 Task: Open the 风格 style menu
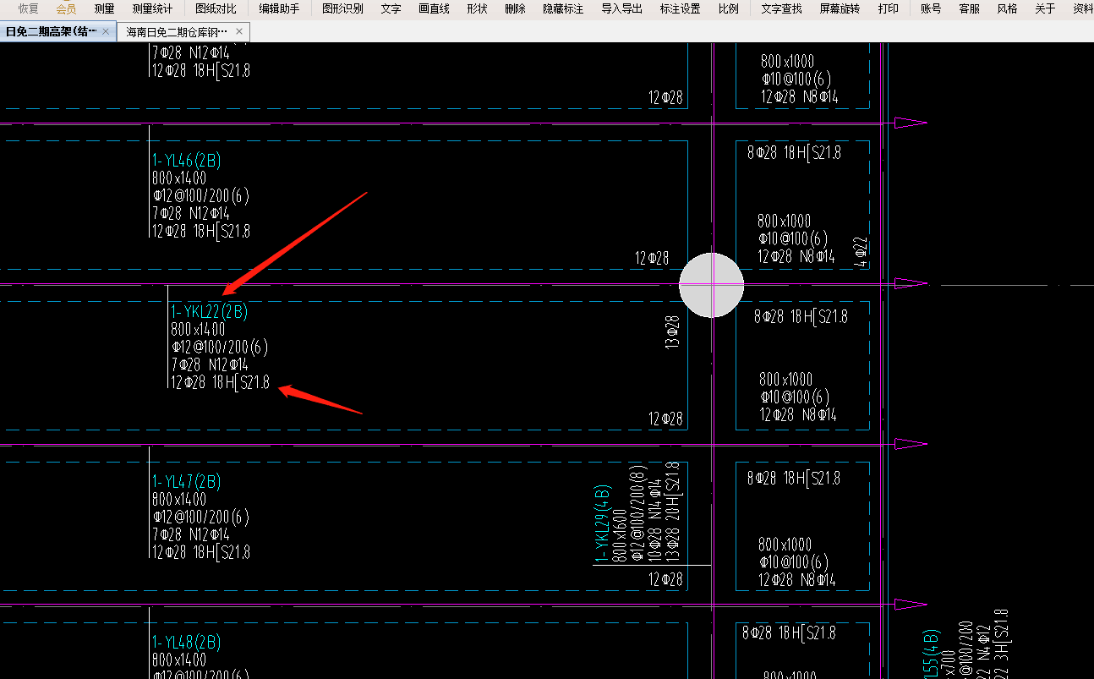1007,8
